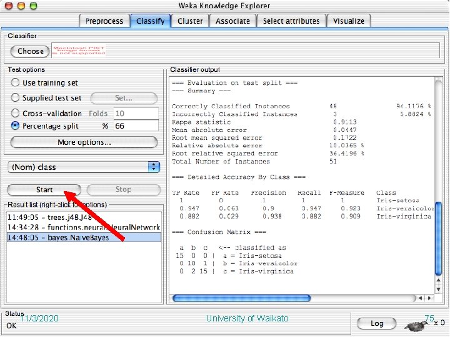Open the Log window
450x337 pixels.
tap(377, 323)
